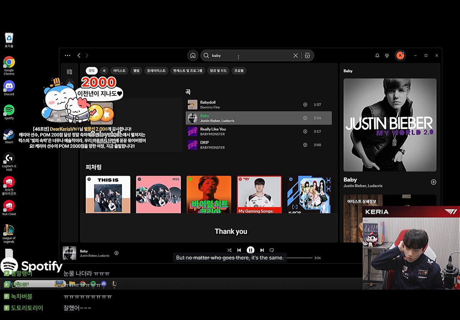Click Baby title in now-playing bar
Image resolution: width=460 pixels, height=320 pixels.
point(84,251)
